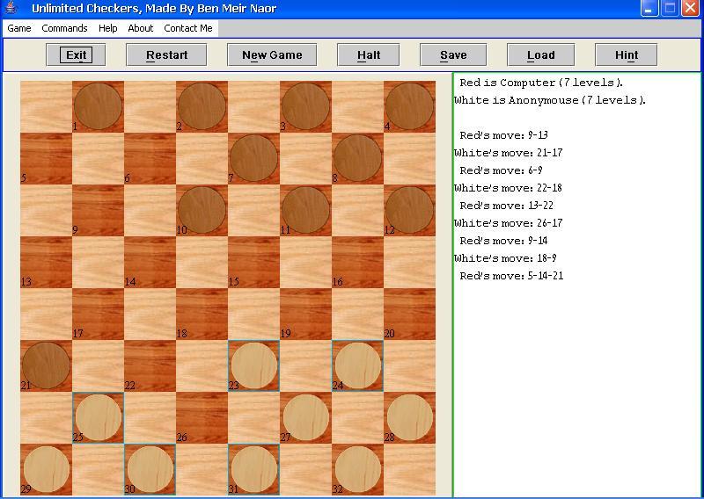Open the Game menu

tap(19, 28)
